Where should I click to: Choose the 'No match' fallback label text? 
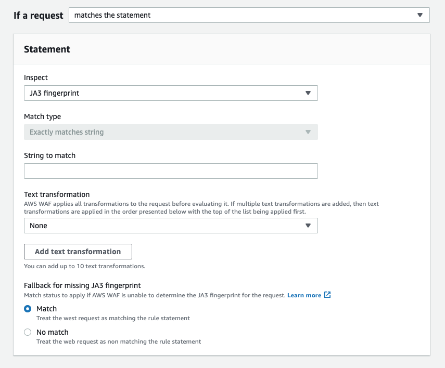tap(53, 332)
